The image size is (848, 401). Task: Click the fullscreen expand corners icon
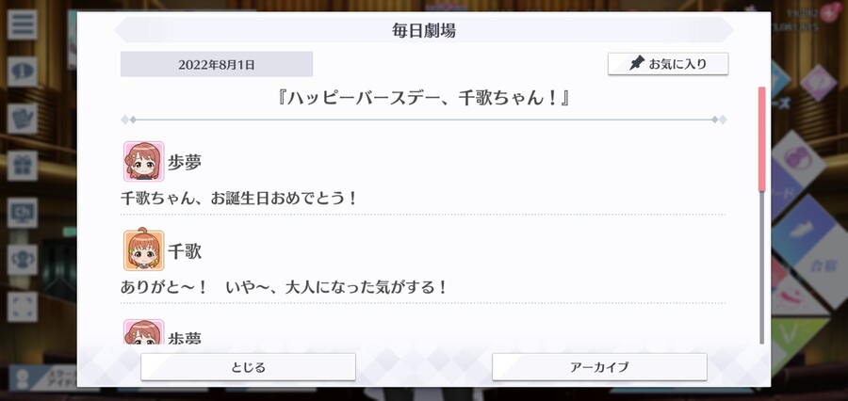(x=23, y=307)
